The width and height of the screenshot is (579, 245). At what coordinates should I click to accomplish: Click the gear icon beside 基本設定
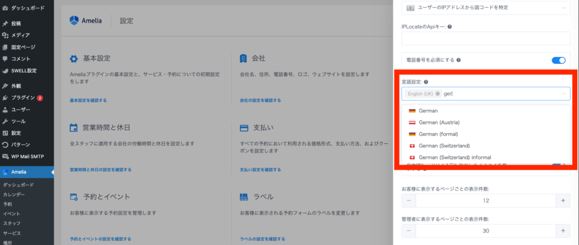pyautogui.click(x=74, y=59)
